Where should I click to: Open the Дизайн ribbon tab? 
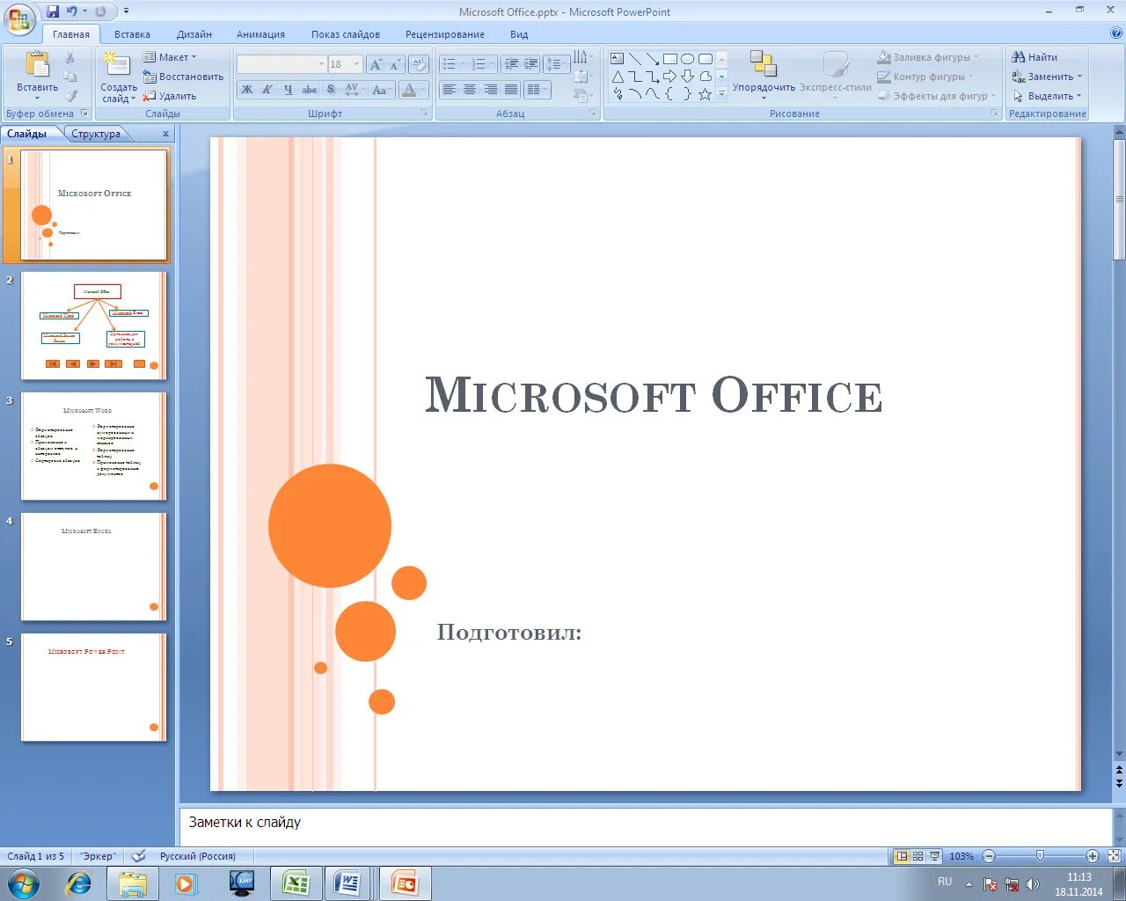pyautogui.click(x=194, y=34)
